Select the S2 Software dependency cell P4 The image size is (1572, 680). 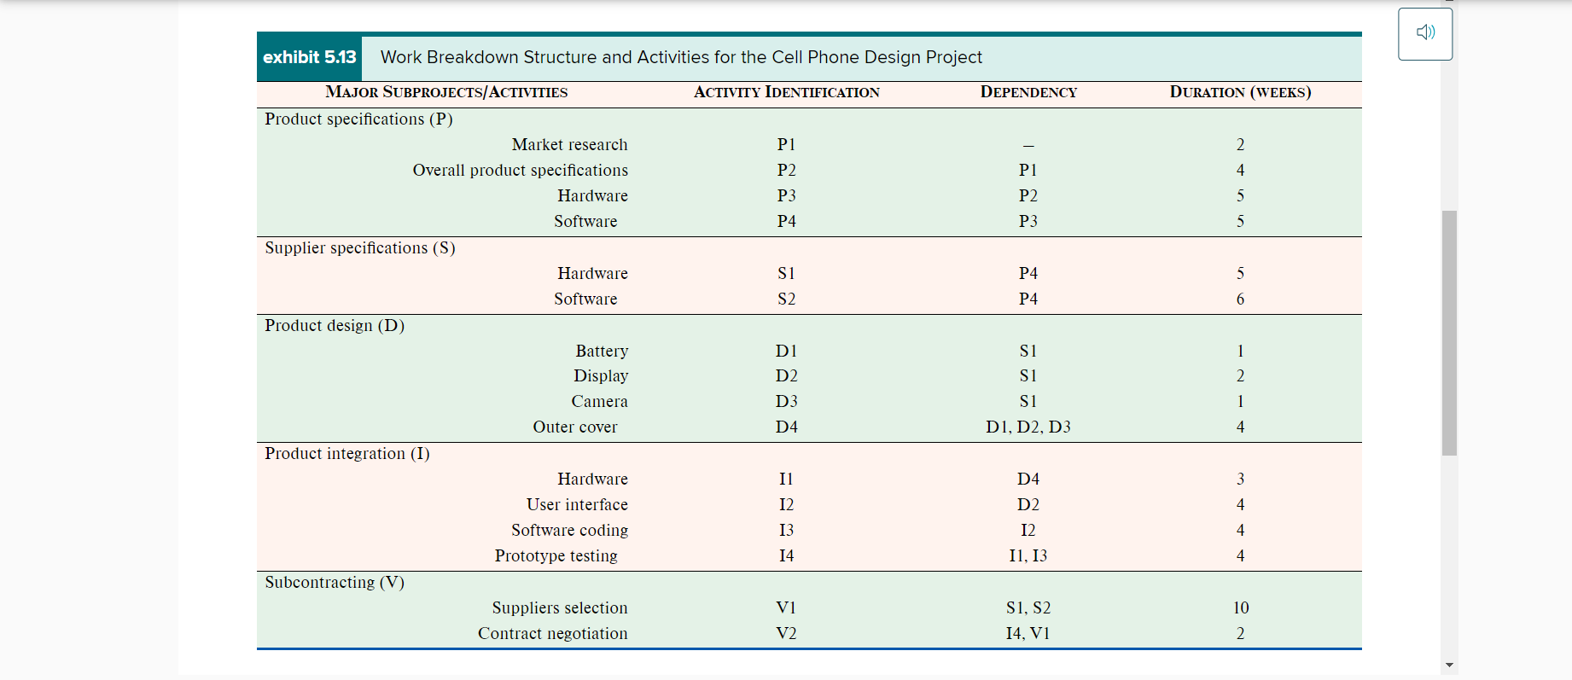(x=1028, y=299)
